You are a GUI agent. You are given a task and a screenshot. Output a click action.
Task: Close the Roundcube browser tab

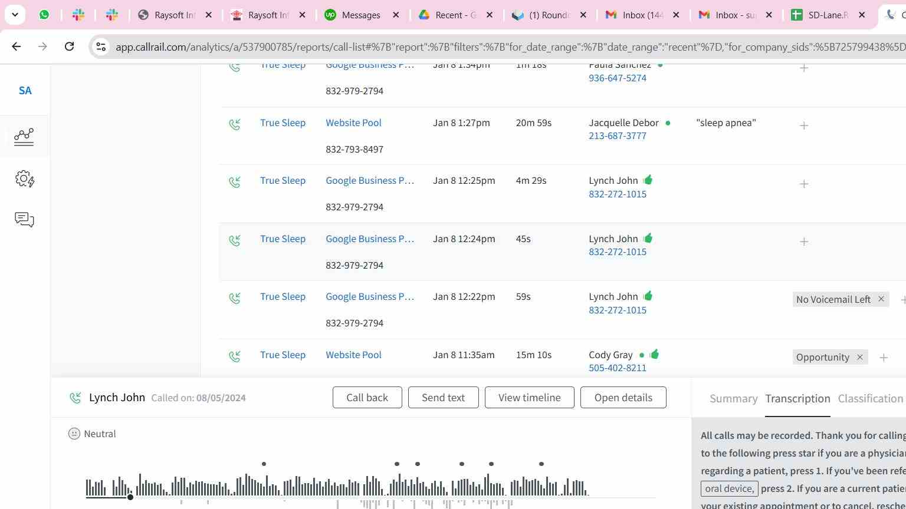point(583,15)
